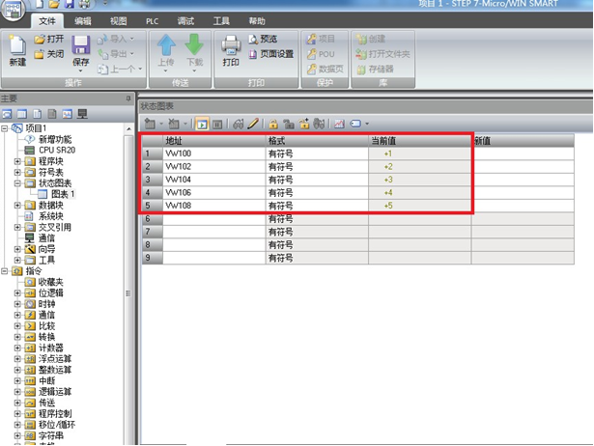Collapse the 项目1 tree node

5,128
